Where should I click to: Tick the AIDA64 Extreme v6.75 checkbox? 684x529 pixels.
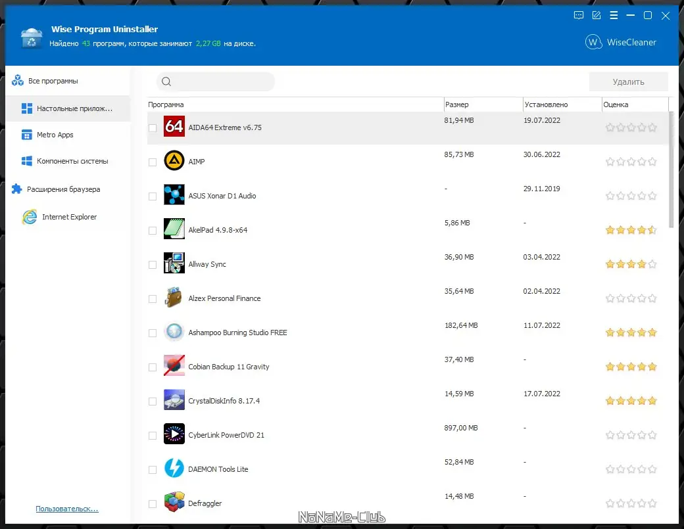tap(152, 127)
